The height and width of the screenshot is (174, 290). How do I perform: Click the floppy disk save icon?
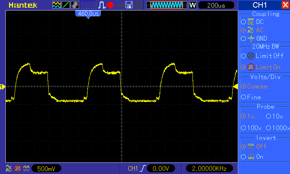(x=129, y=5)
